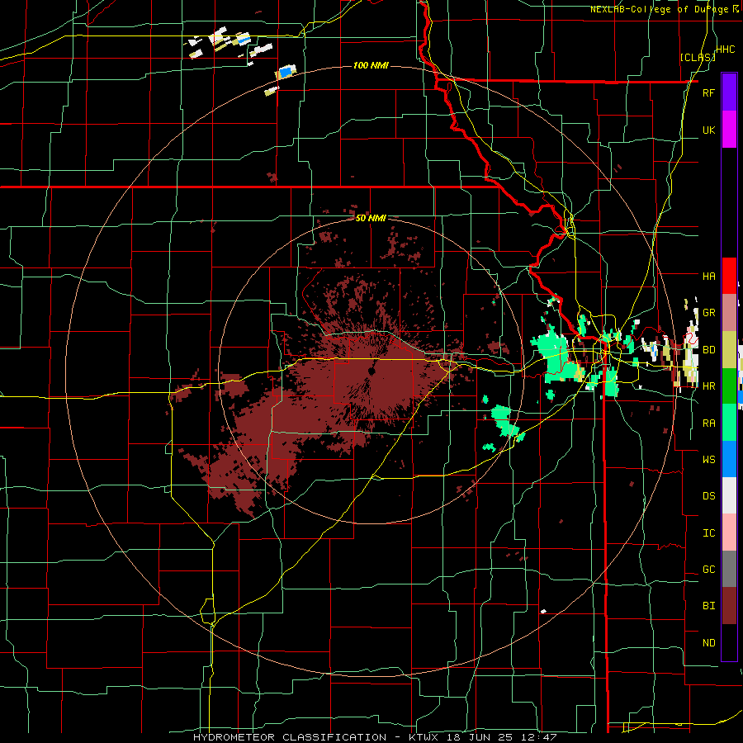Click the "HHC" product code text
This screenshot has width=743, height=743.
tap(725, 49)
